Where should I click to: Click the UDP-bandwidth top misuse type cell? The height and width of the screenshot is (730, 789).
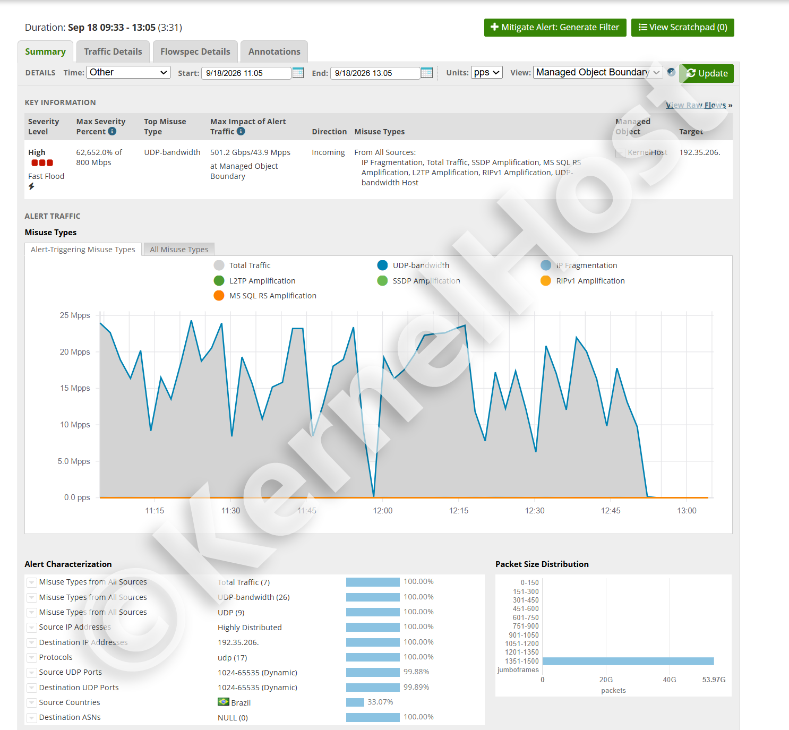172,152
